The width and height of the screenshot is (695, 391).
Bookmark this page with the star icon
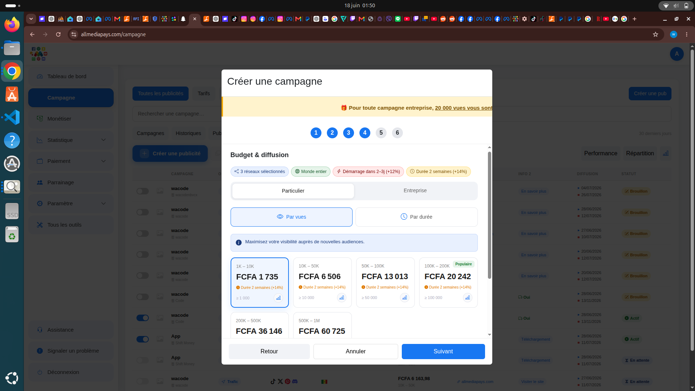click(655, 34)
